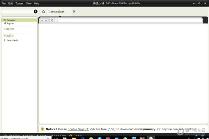Click the search magnifier button

tap(36, 11)
